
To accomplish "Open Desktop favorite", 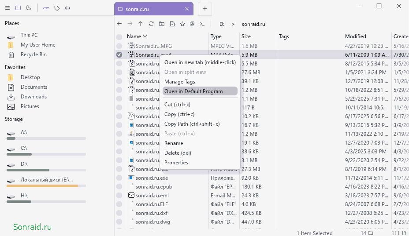I will tap(30, 77).
